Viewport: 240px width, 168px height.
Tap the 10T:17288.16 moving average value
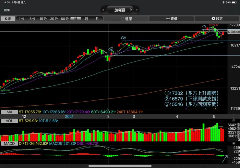54,112
